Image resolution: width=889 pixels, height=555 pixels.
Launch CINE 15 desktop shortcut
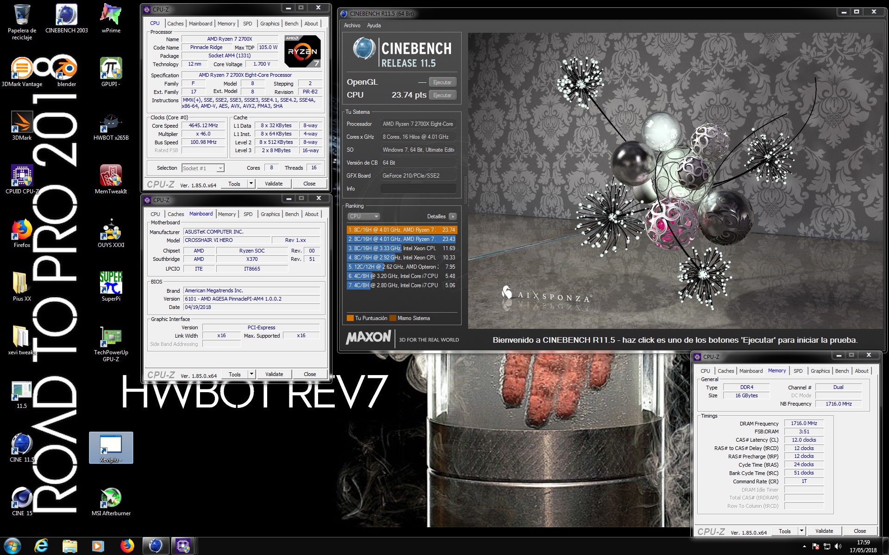click(22, 501)
